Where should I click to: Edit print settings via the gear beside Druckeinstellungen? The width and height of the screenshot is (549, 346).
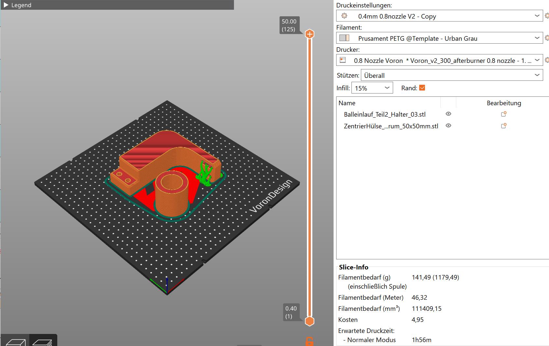[x=547, y=16]
